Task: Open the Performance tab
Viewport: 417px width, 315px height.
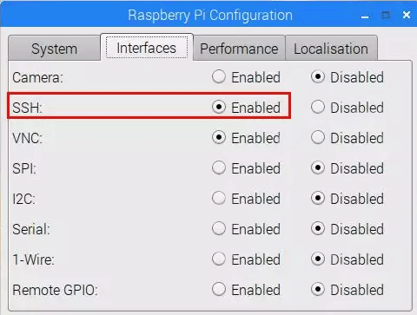Action: click(x=239, y=49)
